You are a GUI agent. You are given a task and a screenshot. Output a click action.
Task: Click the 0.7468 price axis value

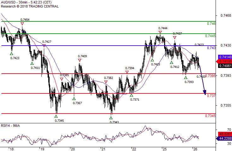[x=226, y=15]
